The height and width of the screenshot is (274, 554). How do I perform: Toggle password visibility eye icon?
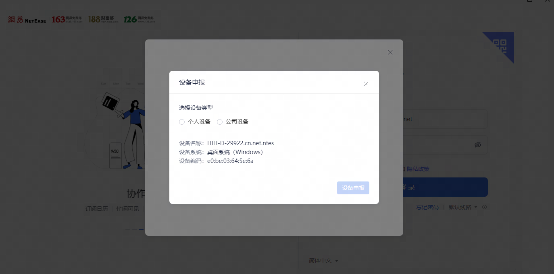[x=478, y=145]
